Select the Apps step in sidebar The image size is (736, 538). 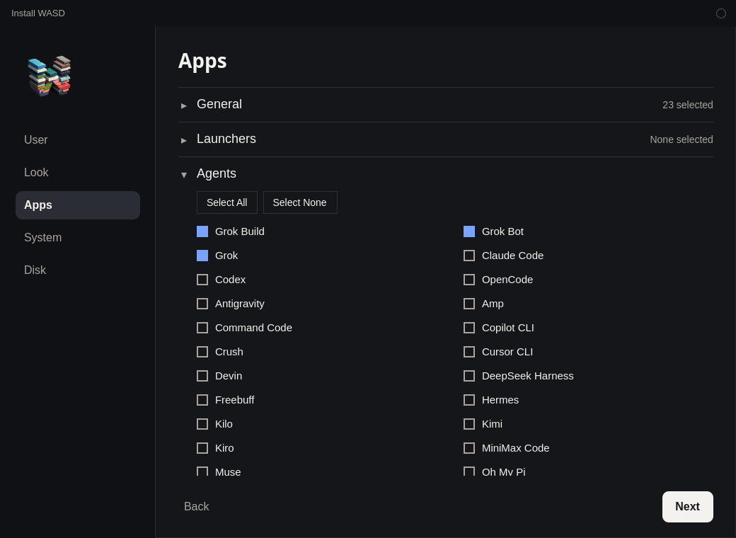(x=78, y=205)
